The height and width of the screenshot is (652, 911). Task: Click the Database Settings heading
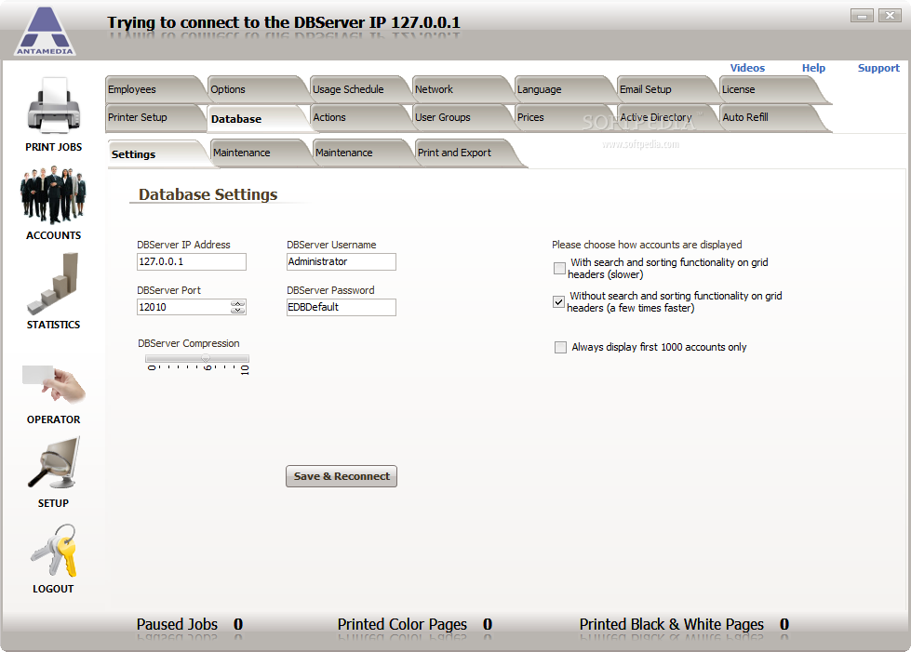pyautogui.click(x=208, y=194)
